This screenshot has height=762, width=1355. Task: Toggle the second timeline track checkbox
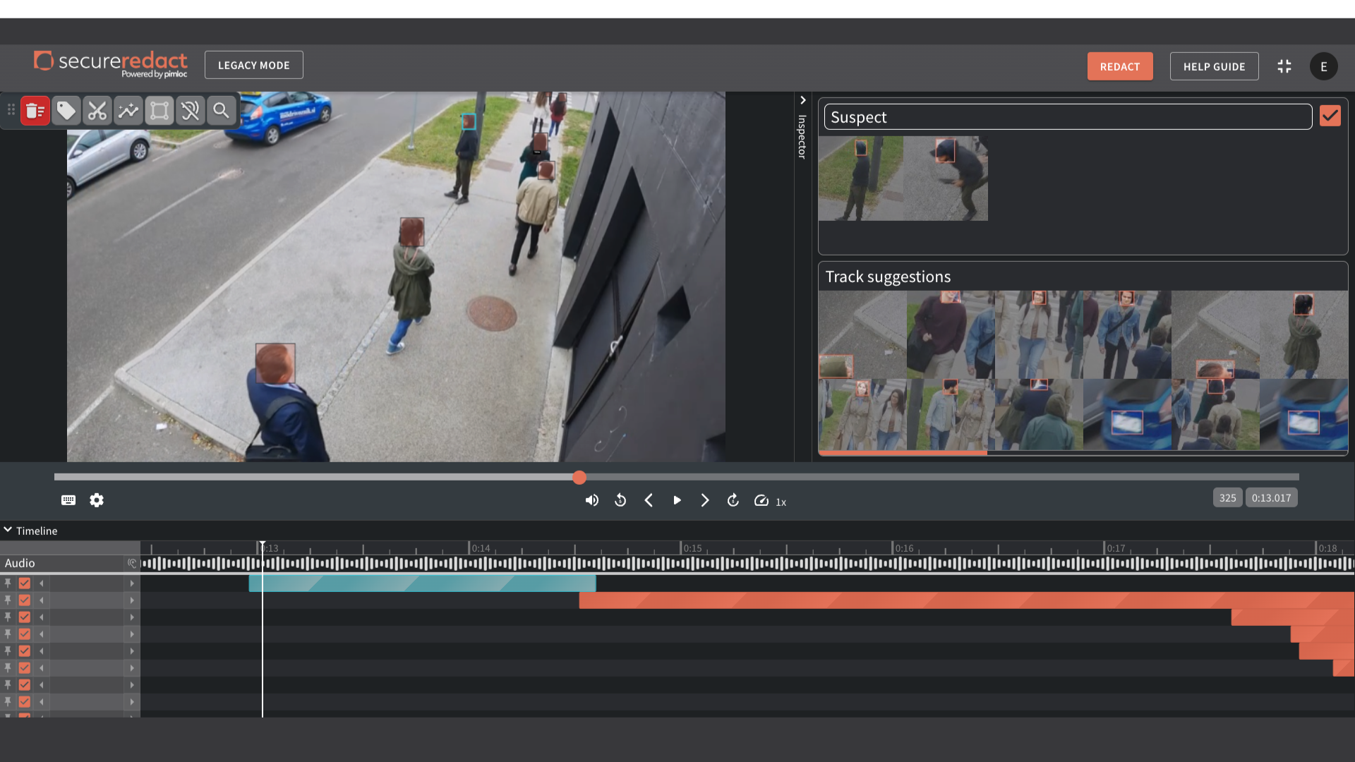tap(25, 600)
